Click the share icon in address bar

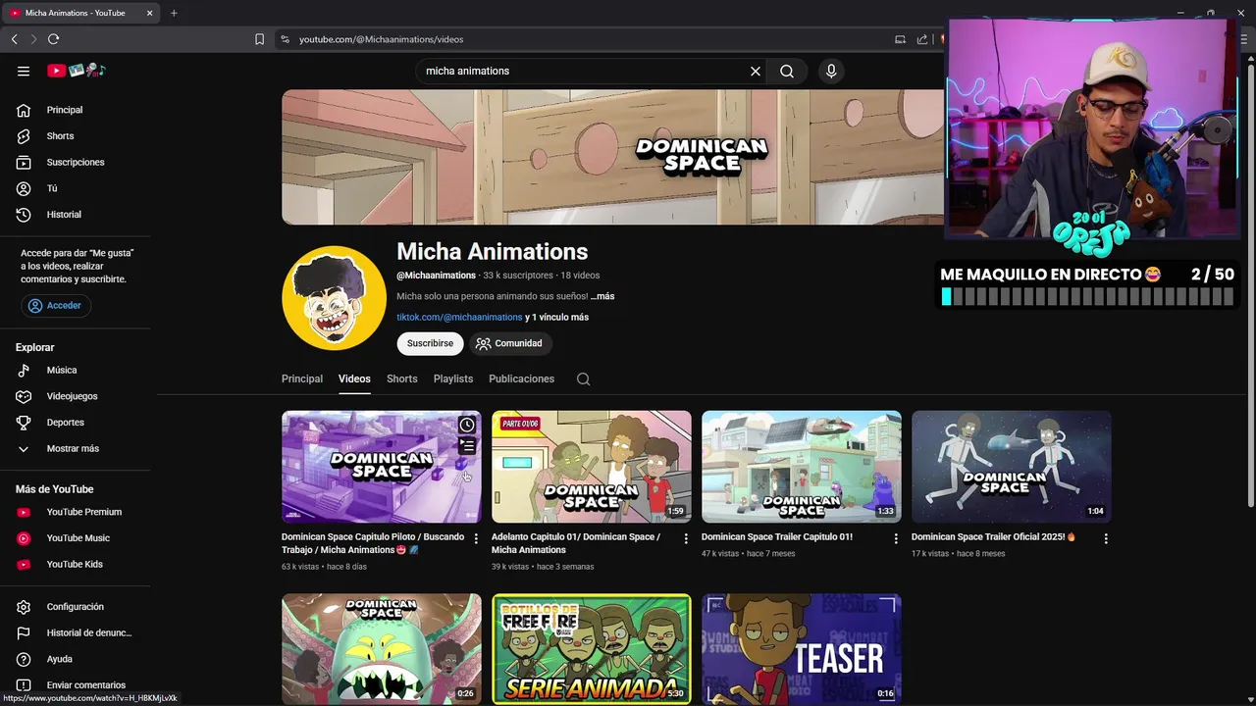coord(922,39)
